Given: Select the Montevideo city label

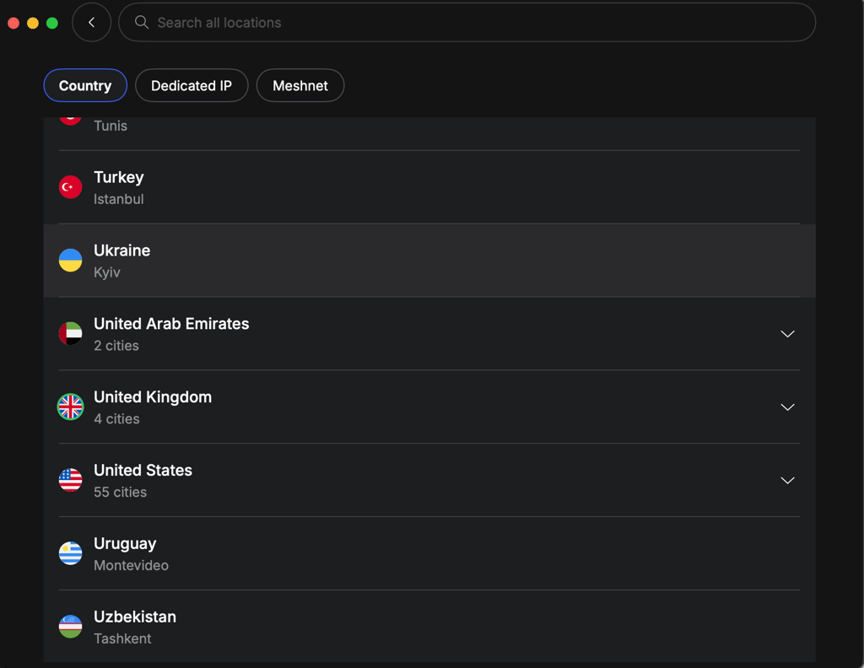Looking at the screenshot, I should [131, 565].
